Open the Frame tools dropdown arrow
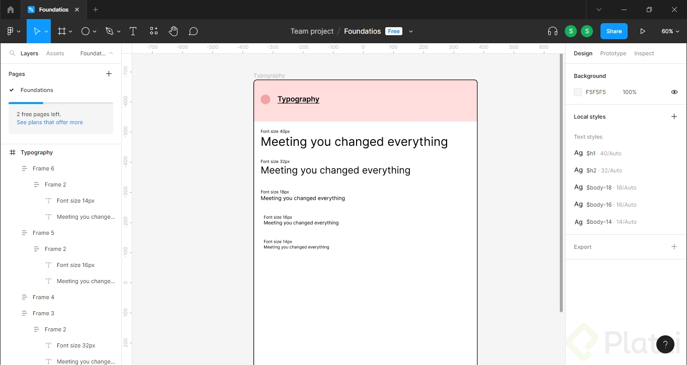The width and height of the screenshot is (687, 365). (x=70, y=31)
